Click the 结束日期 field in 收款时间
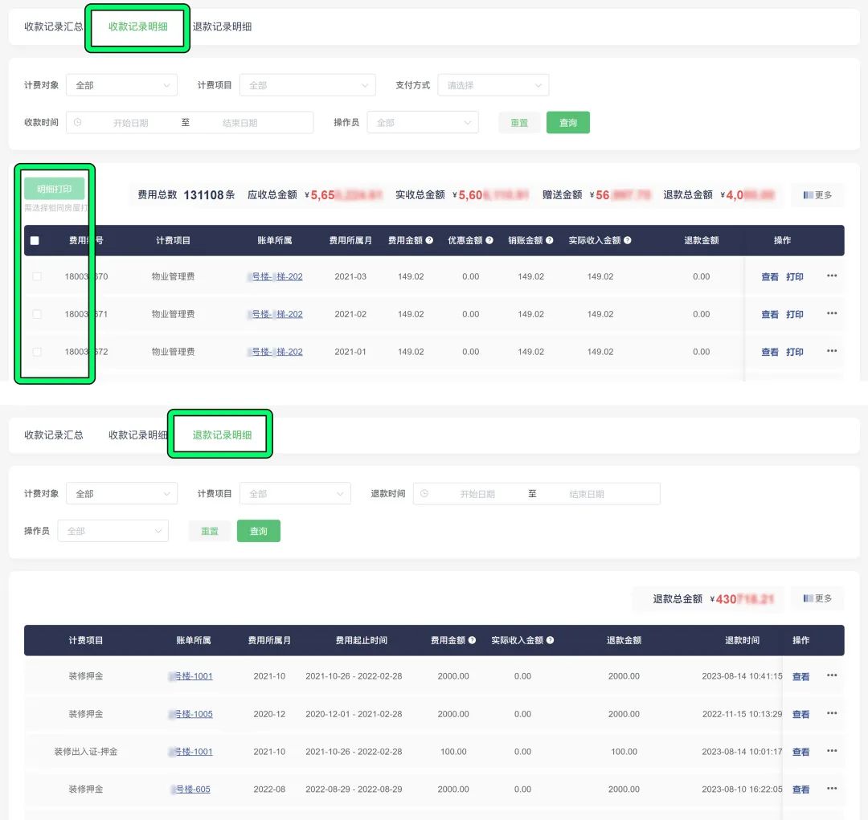This screenshot has width=868, height=820. (x=240, y=123)
